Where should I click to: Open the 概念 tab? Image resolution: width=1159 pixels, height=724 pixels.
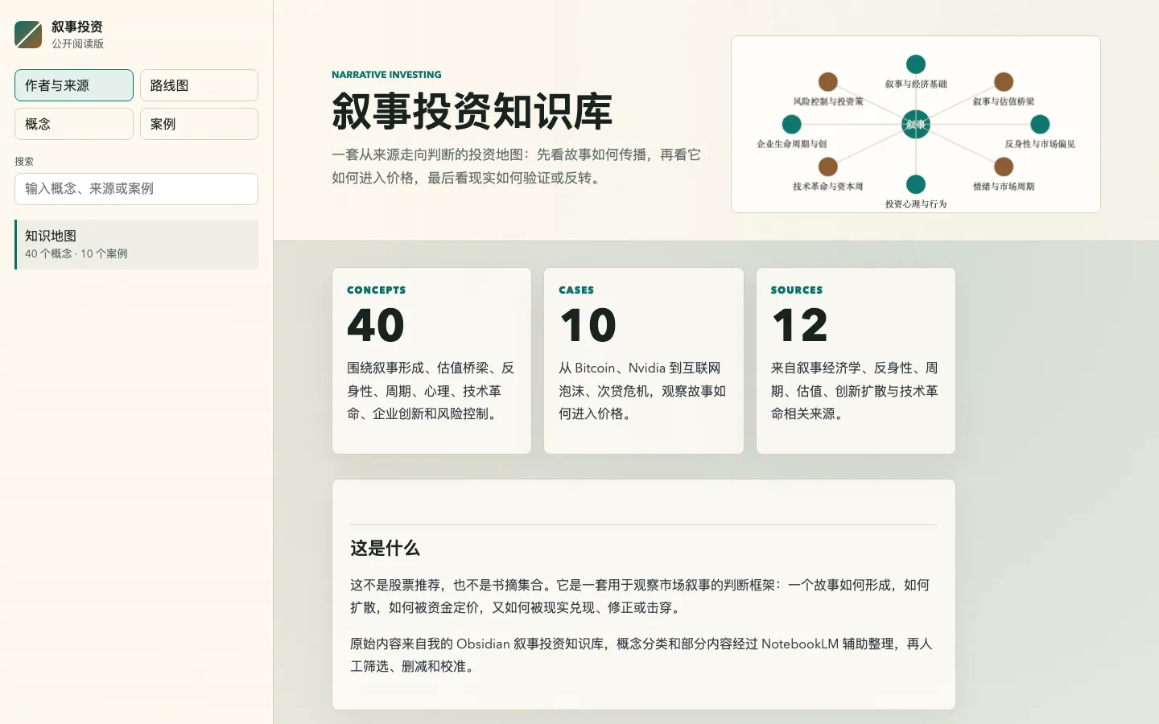tap(74, 124)
